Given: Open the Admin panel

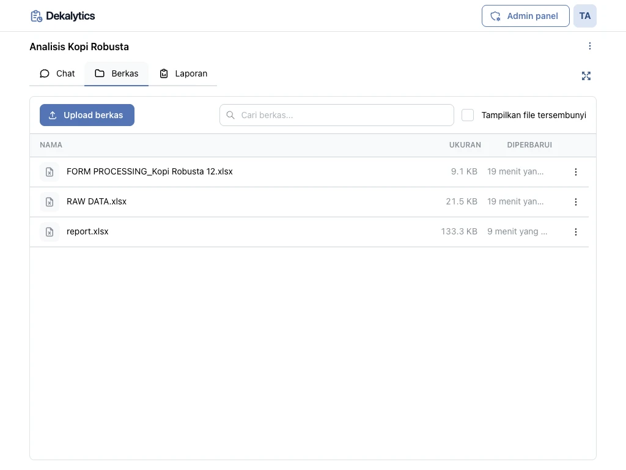Looking at the screenshot, I should pos(525,16).
